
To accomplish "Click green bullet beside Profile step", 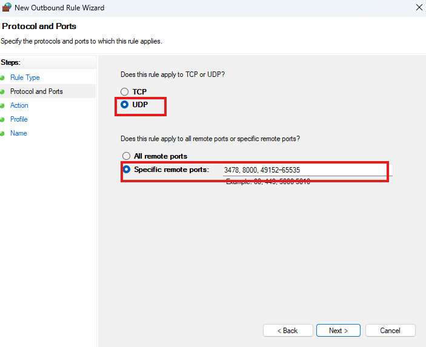I will 2,120.
